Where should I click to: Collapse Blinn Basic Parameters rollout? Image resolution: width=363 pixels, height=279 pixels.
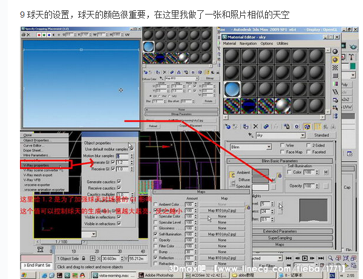280,161
